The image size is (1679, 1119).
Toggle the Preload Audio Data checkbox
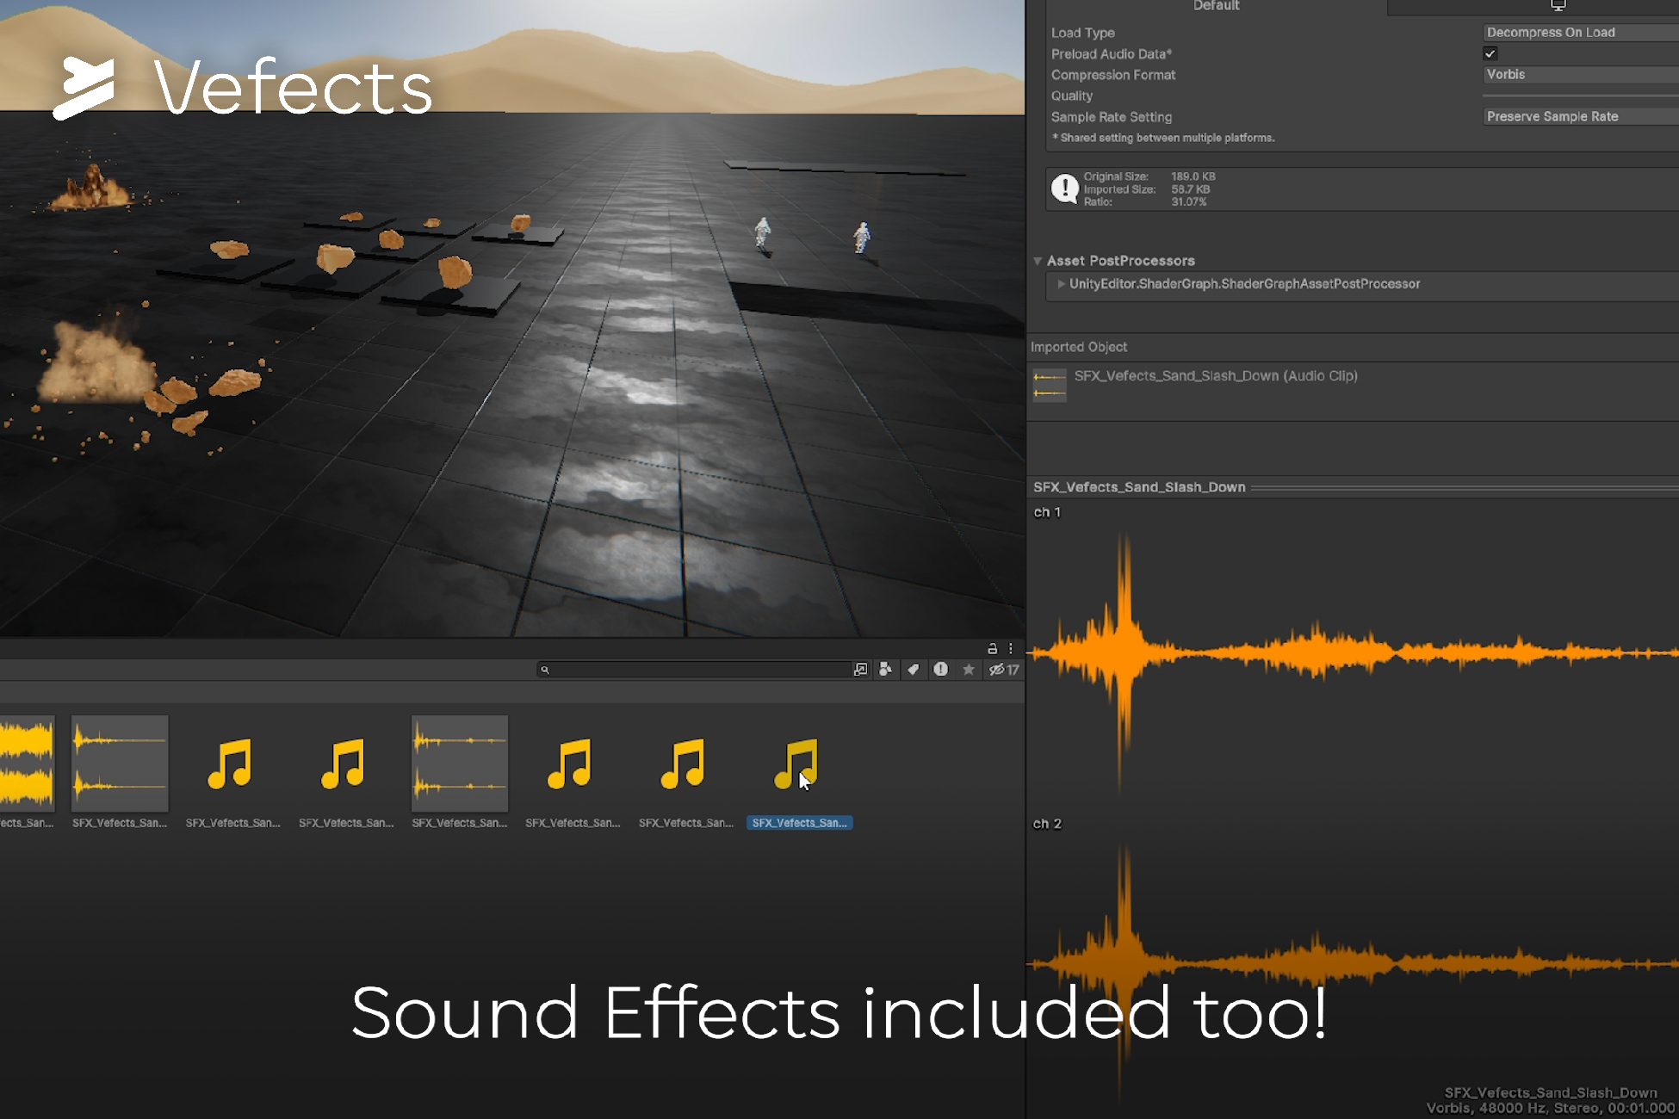coord(1490,53)
